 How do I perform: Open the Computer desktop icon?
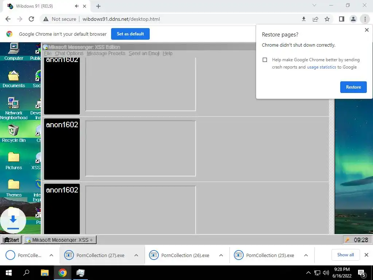pos(13,51)
